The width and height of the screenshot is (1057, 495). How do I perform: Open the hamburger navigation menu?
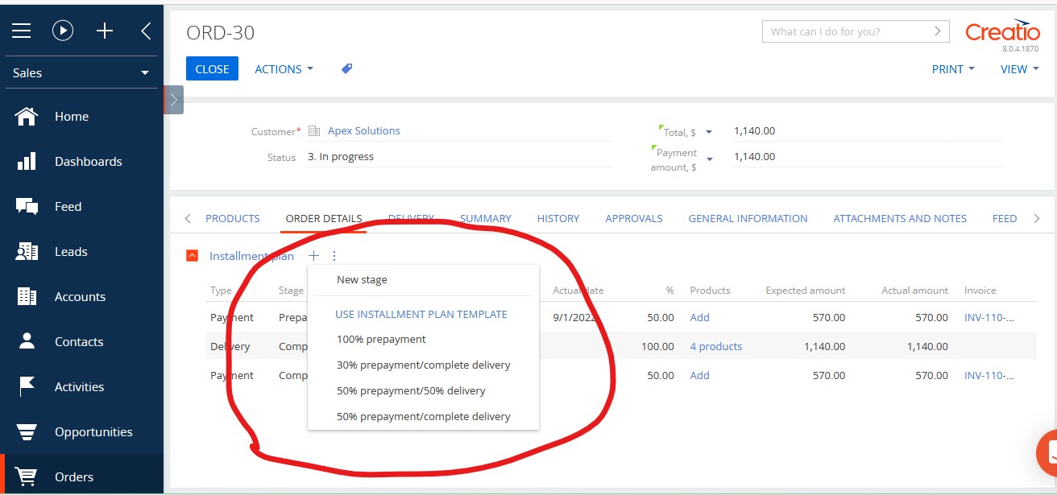(x=21, y=31)
